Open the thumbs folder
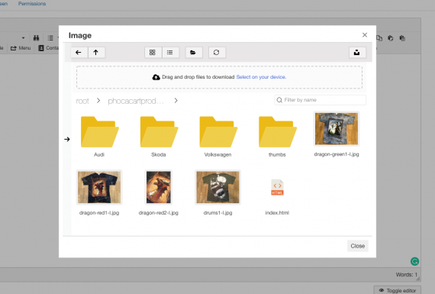Viewport: 435px width, 294px height. coord(278,132)
